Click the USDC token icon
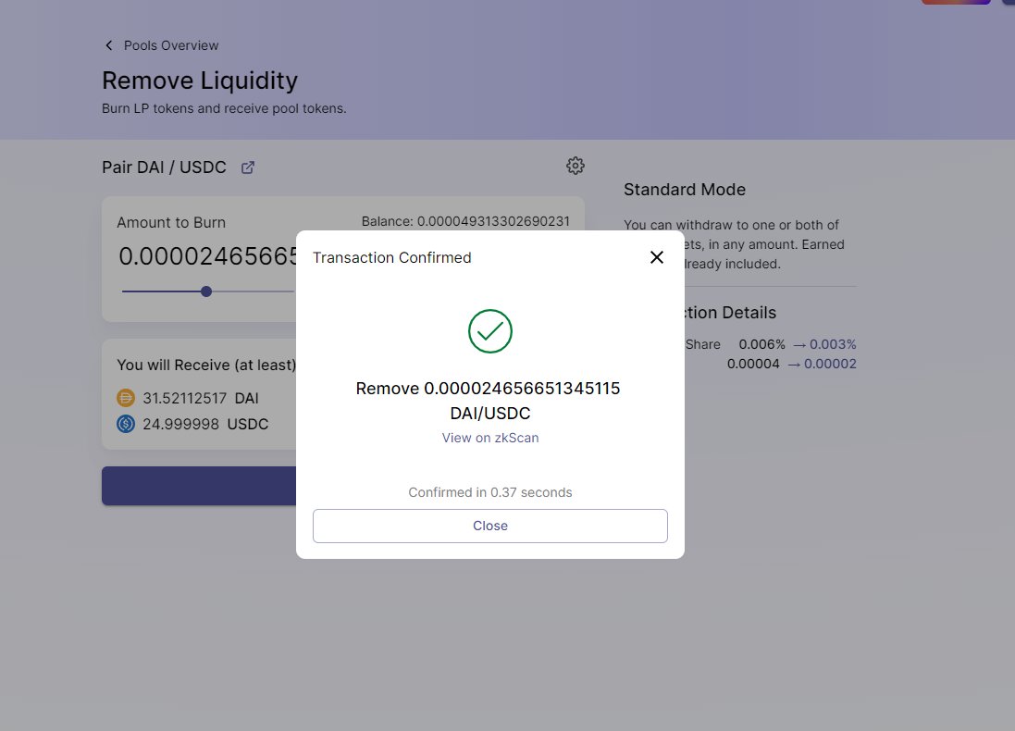 click(126, 424)
